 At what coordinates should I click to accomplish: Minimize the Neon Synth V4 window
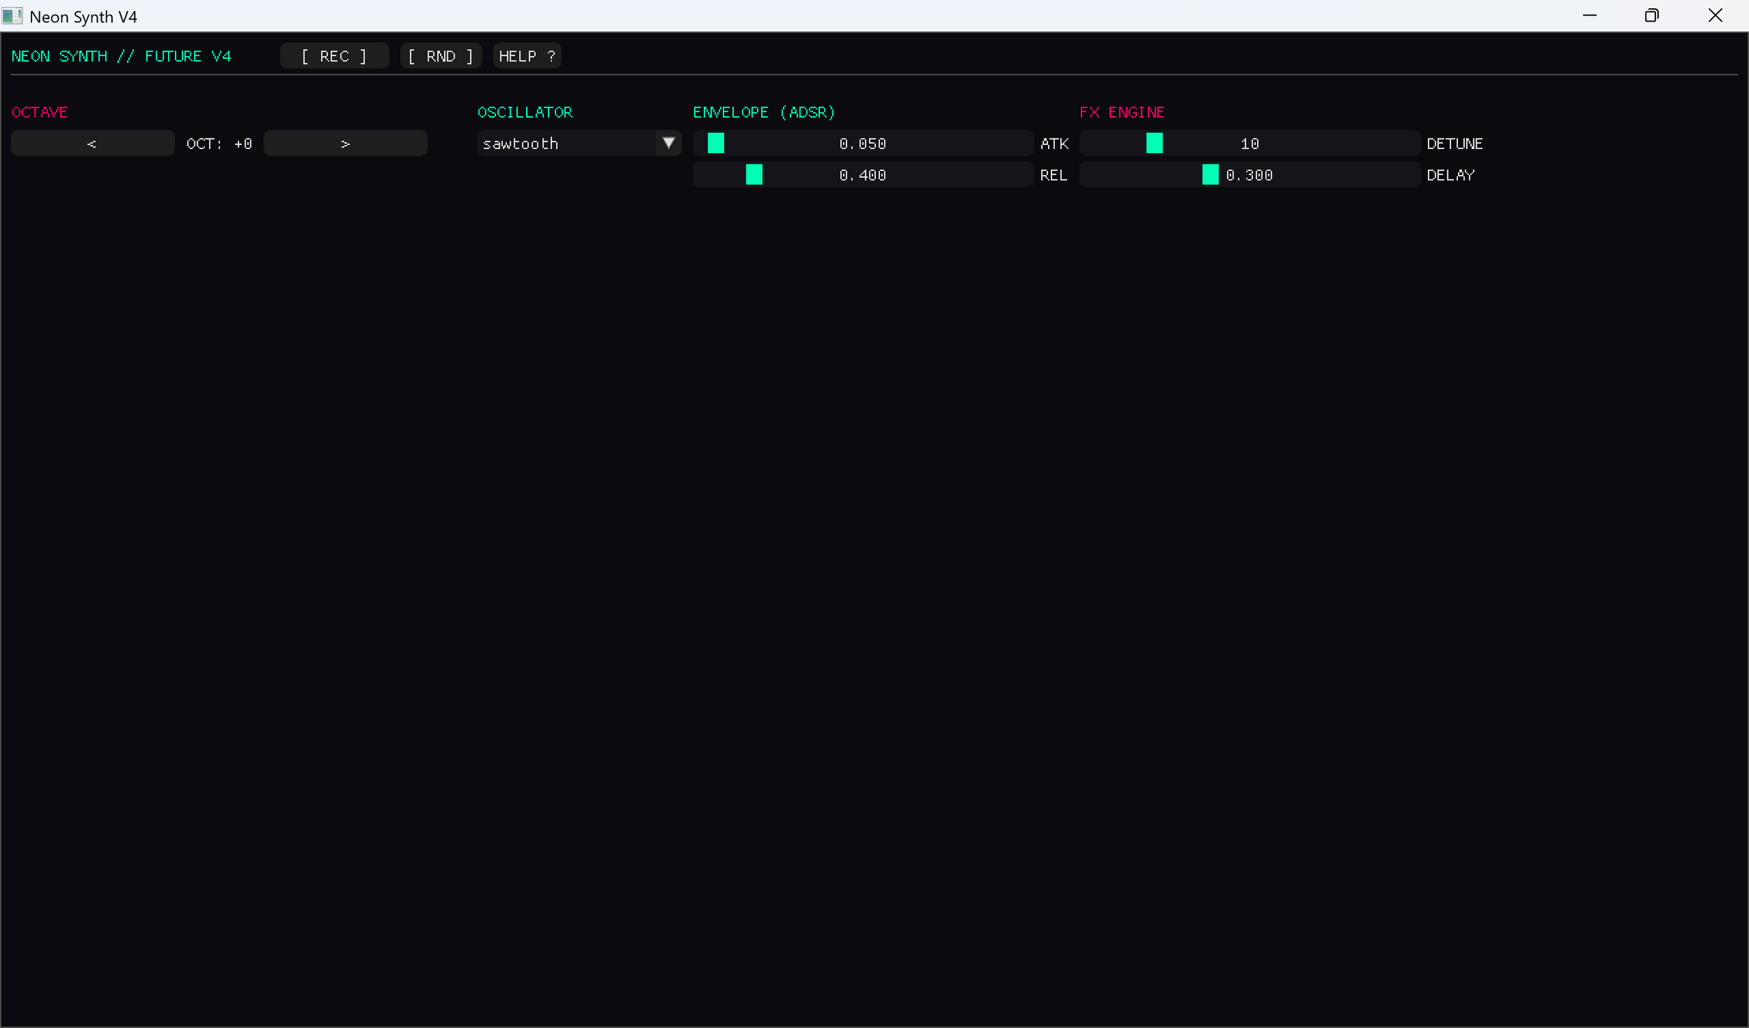[x=1590, y=15]
